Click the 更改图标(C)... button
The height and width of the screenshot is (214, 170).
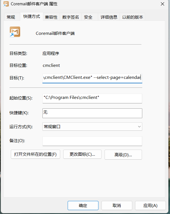click(x=82, y=154)
